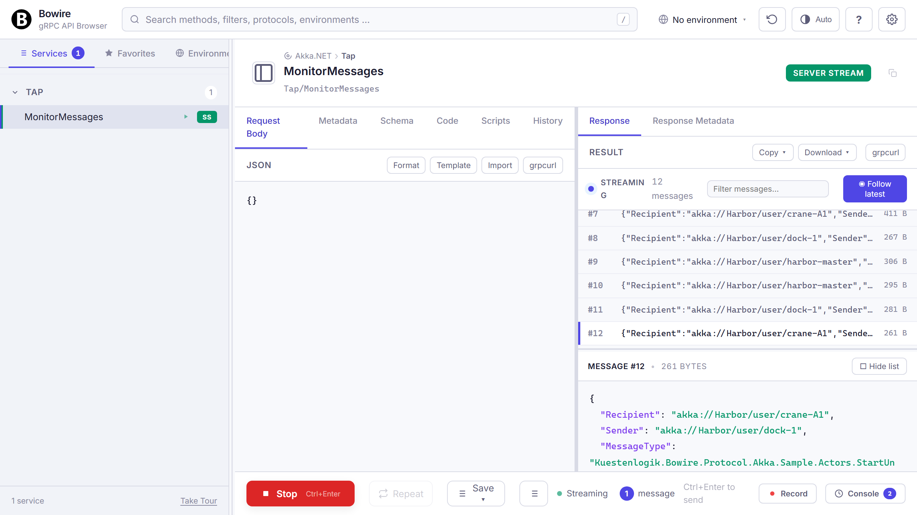Click the SERVER STREAM badge

pyautogui.click(x=828, y=73)
